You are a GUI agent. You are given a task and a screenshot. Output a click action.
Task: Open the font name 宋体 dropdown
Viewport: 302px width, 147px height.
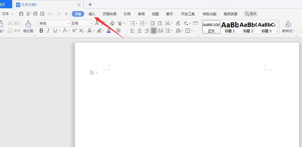[69, 23]
